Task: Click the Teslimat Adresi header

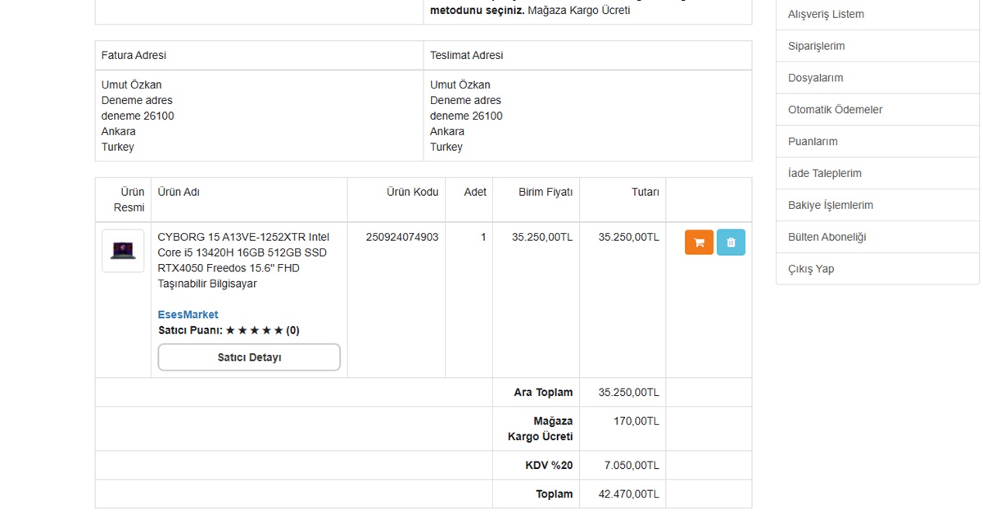Action: pyautogui.click(x=466, y=55)
